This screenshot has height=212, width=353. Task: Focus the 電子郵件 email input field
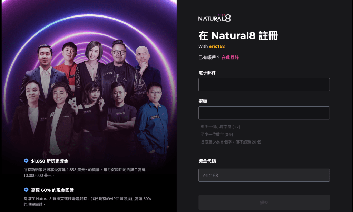click(x=264, y=85)
